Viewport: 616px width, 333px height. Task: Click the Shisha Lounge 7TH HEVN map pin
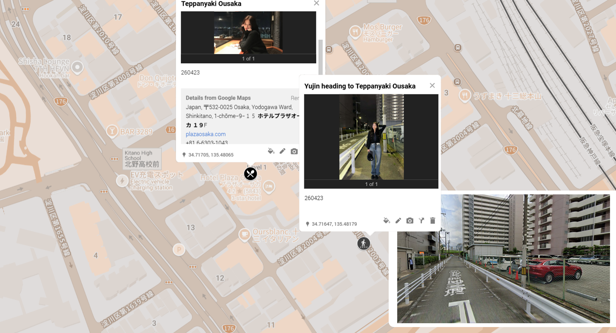77,67
